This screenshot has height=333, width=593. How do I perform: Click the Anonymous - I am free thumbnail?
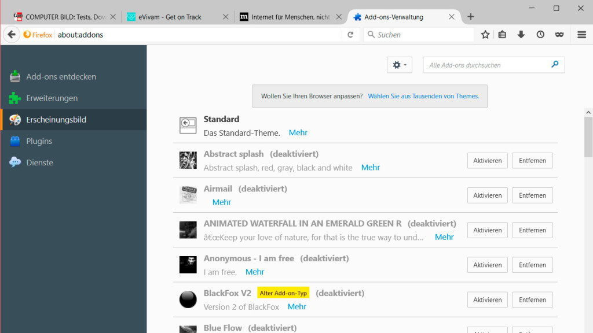(188, 265)
